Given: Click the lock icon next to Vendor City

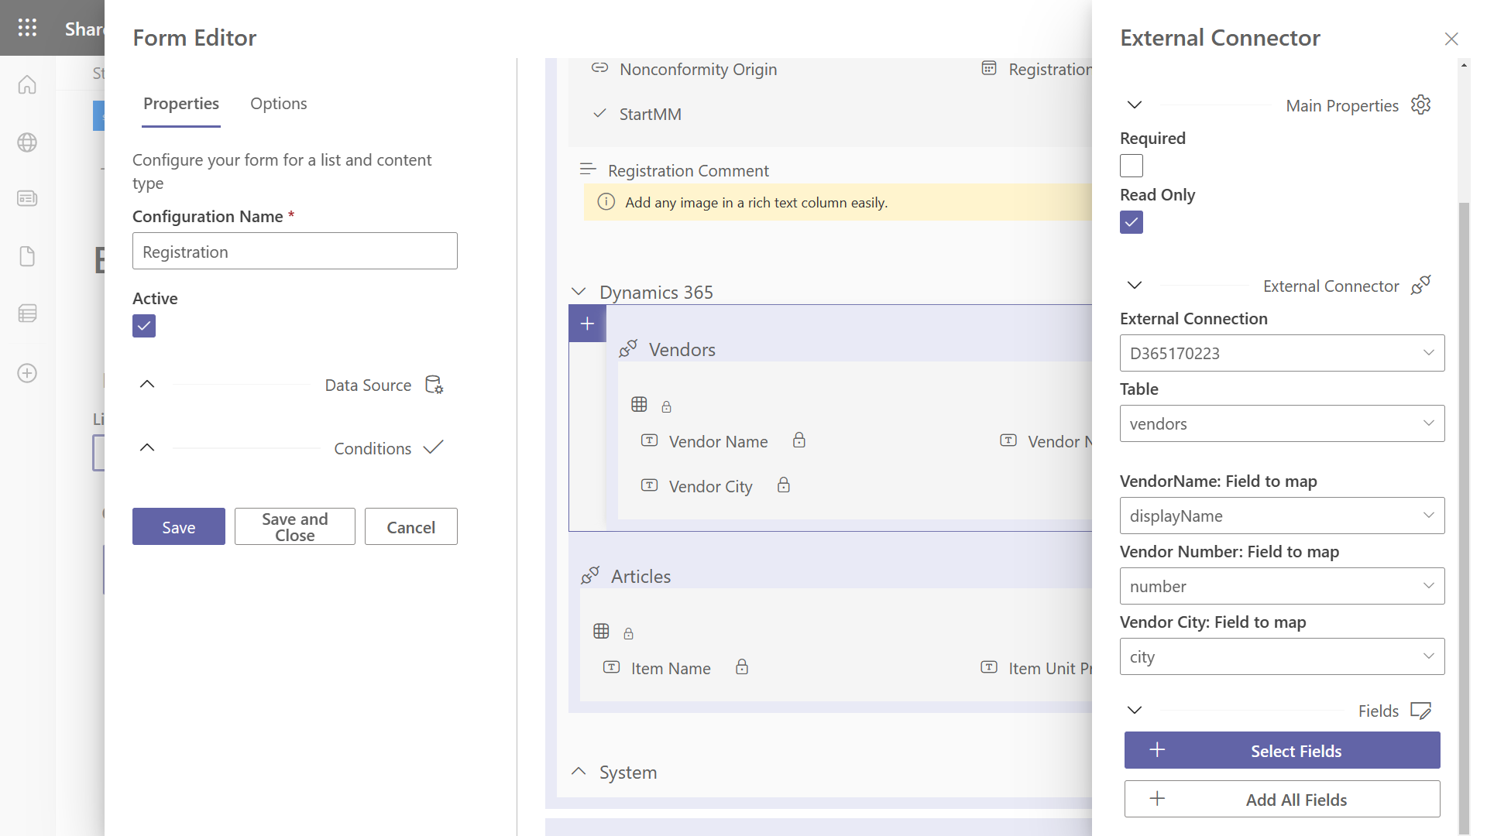Looking at the screenshot, I should pyautogui.click(x=784, y=485).
